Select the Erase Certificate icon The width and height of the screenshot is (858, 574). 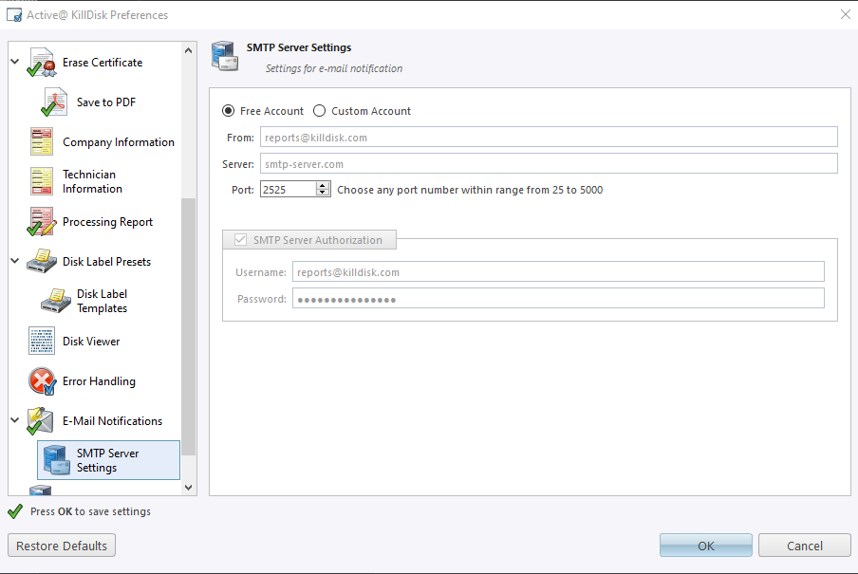40,61
